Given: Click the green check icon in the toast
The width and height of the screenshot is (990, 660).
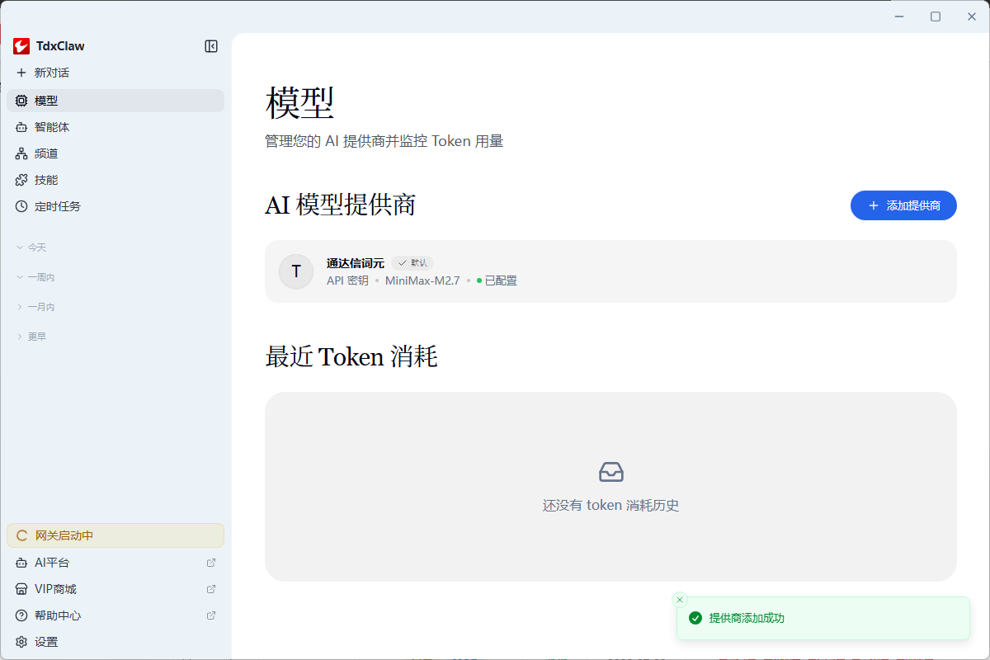Looking at the screenshot, I should pyautogui.click(x=695, y=618).
